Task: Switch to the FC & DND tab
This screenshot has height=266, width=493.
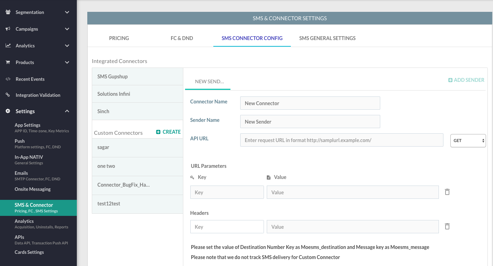Action: pyautogui.click(x=182, y=38)
